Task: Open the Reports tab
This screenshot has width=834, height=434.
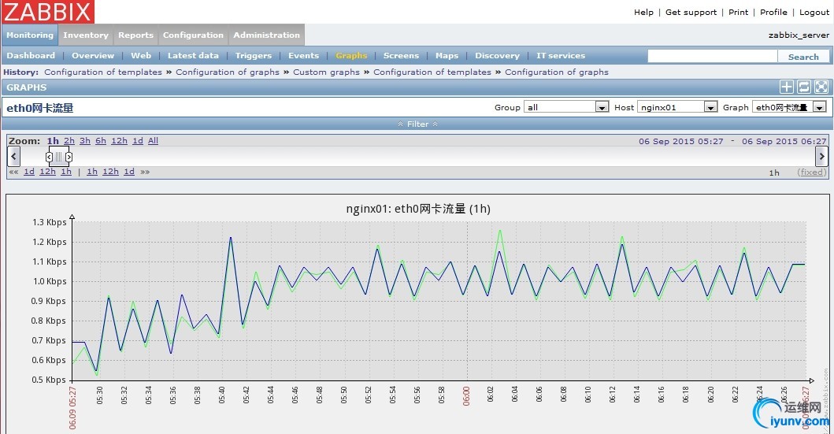Action: click(135, 35)
